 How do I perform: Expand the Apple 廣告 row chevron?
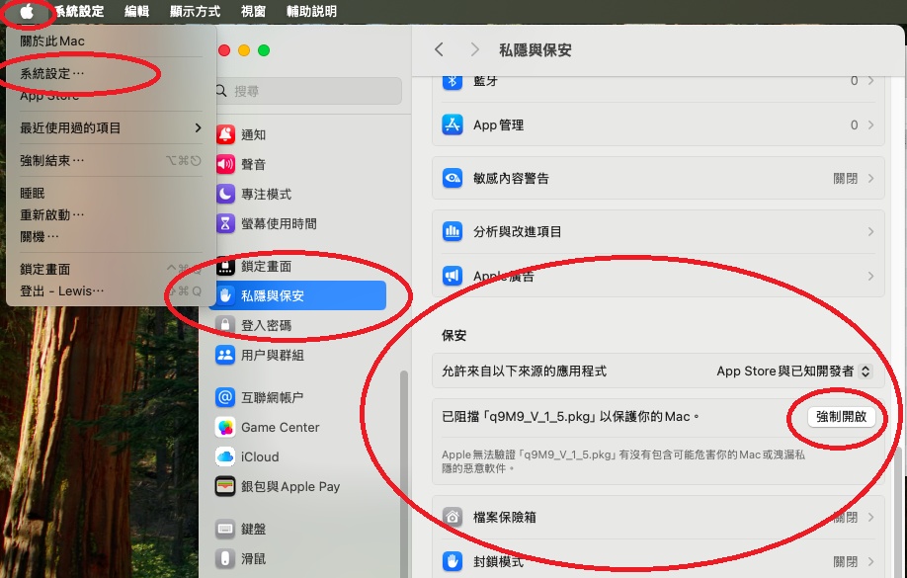870,276
